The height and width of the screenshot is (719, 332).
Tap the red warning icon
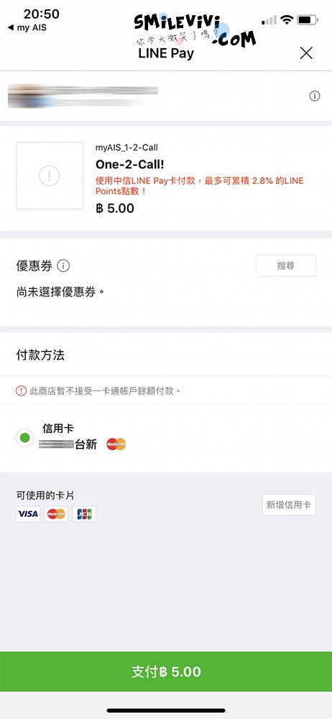click(x=21, y=390)
